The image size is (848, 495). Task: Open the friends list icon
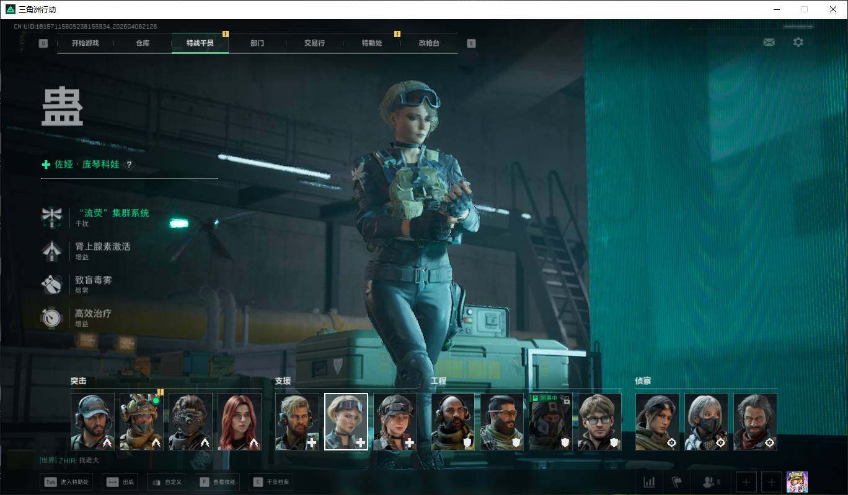710,482
